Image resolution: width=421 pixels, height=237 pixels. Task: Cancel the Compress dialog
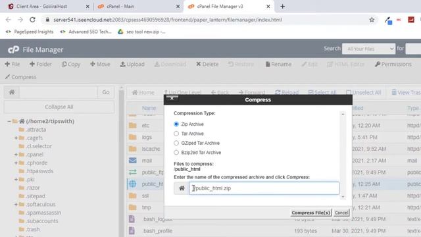click(341, 213)
